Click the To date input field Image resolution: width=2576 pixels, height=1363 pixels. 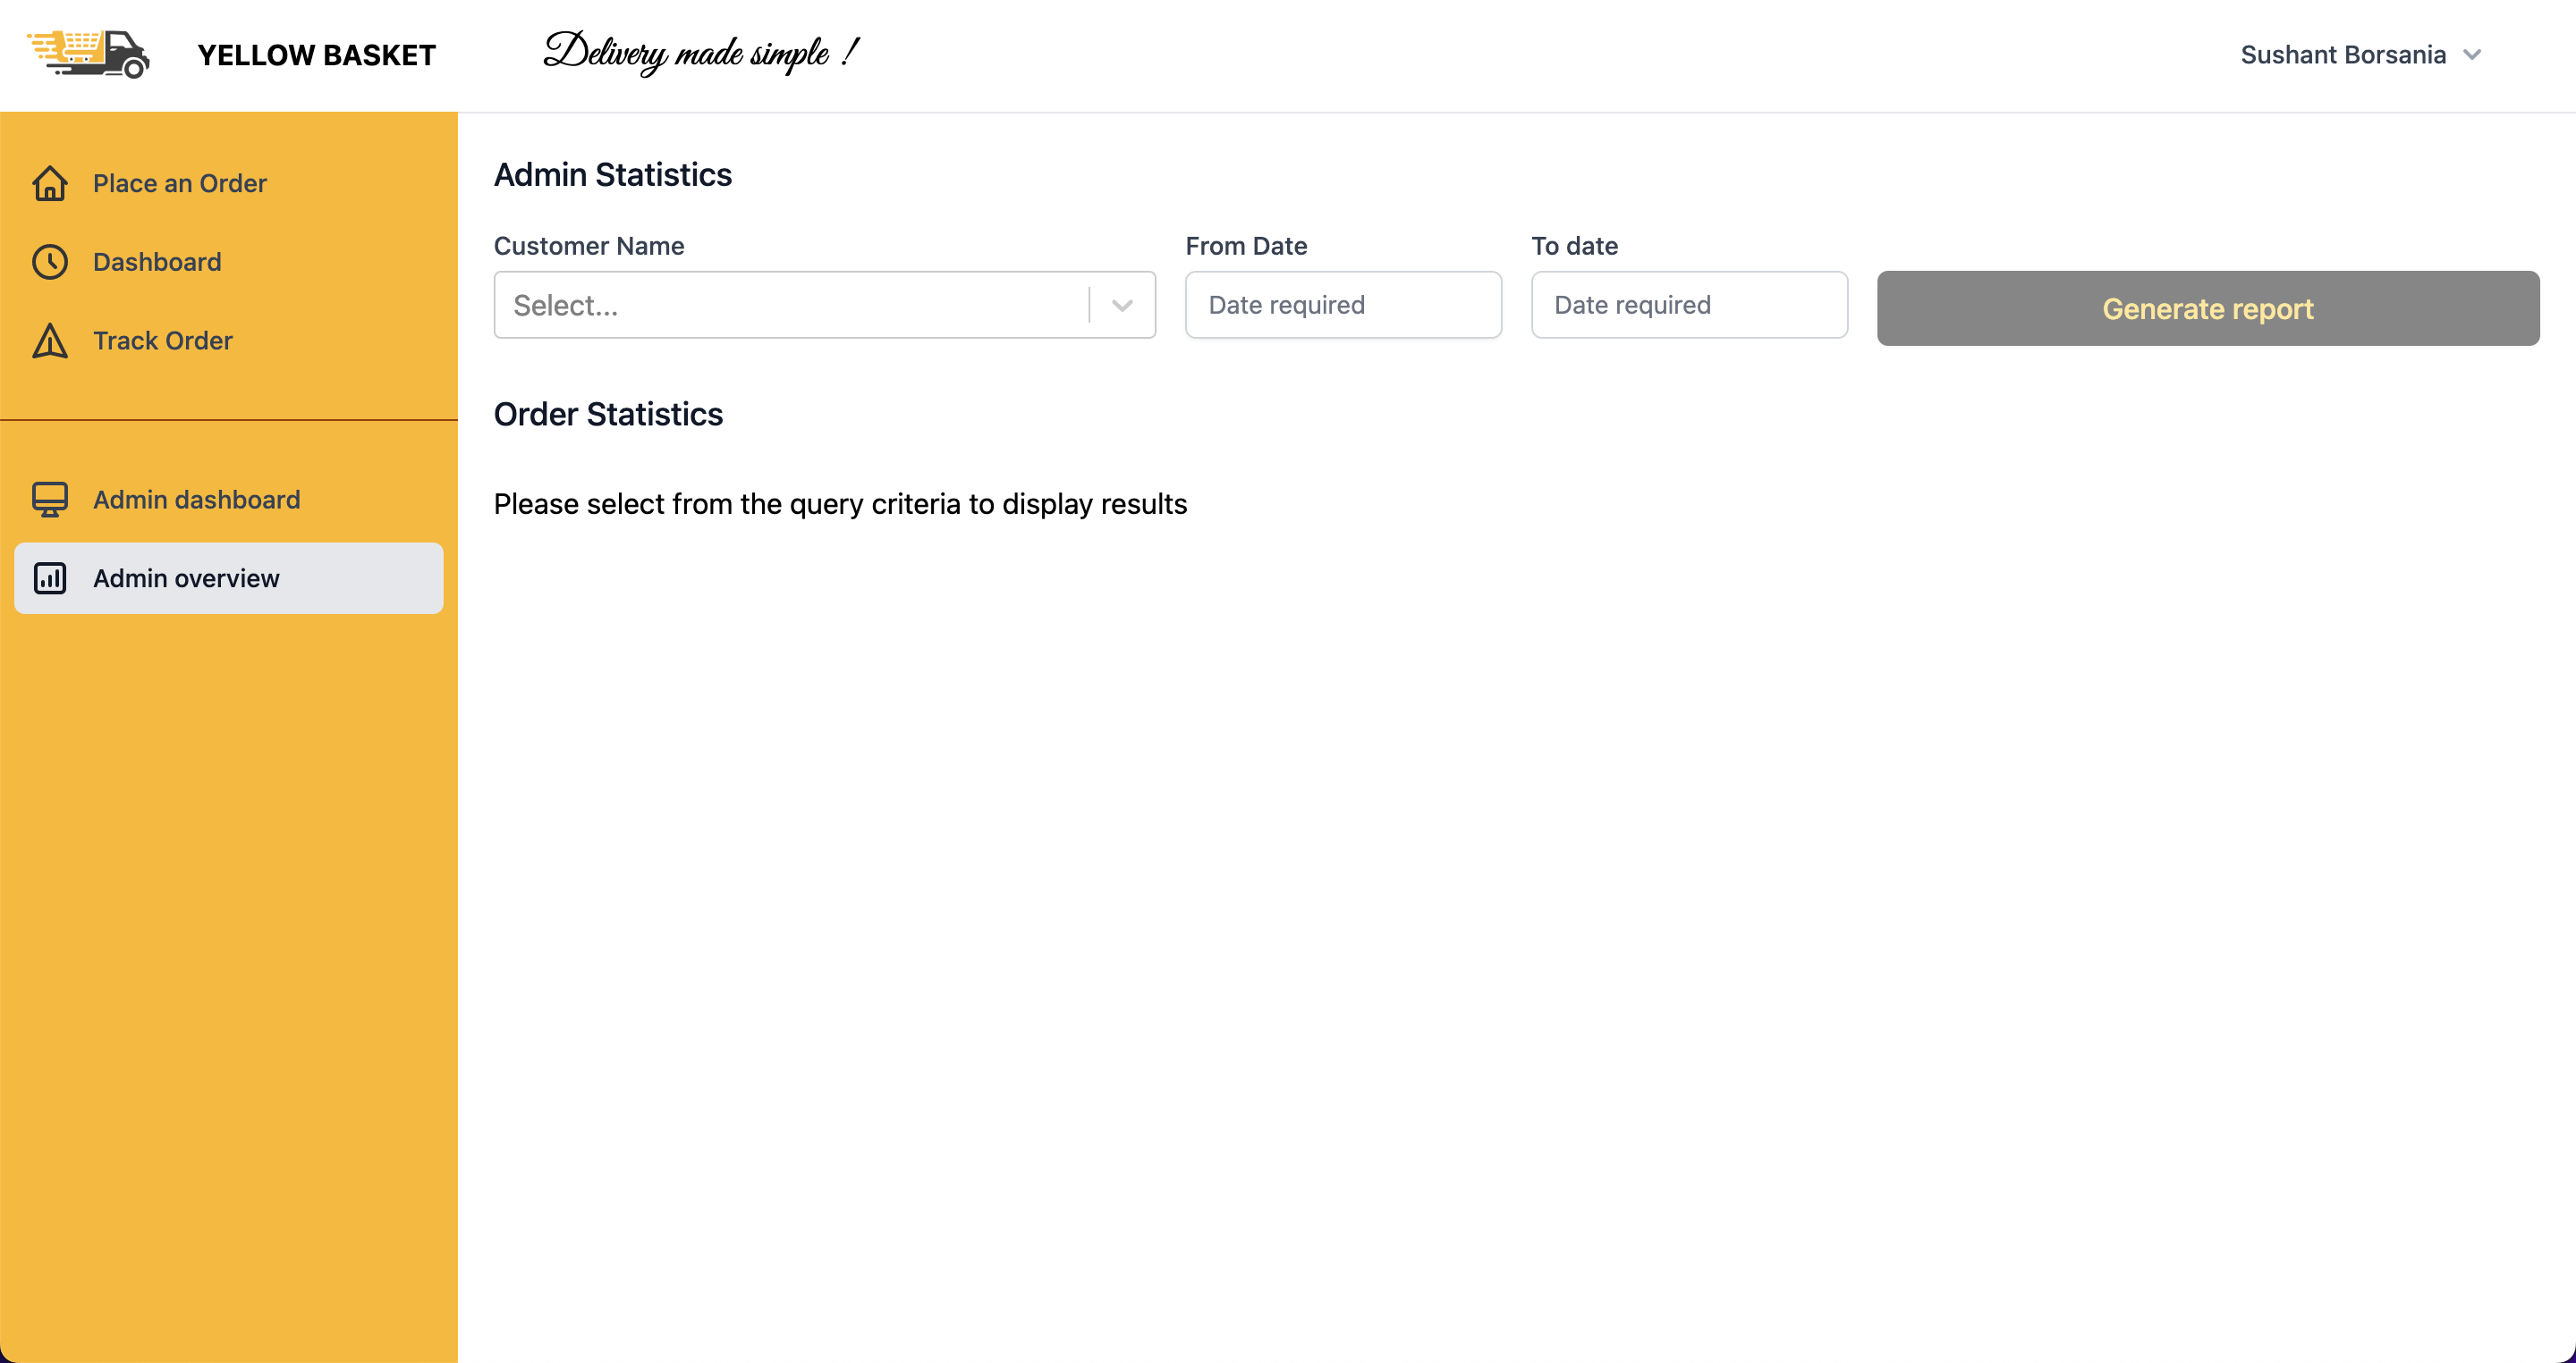tap(1688, 305)
